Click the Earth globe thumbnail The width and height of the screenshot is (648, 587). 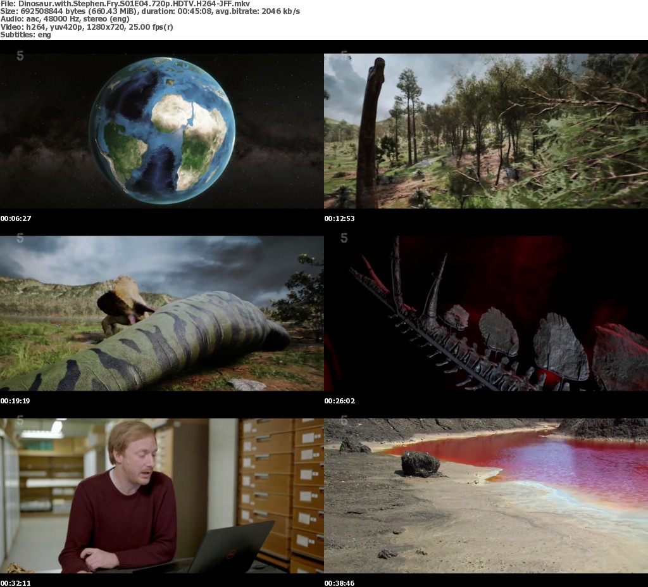click(x=162, y=130)
